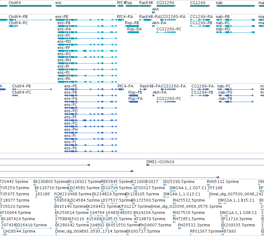Select the CG1299 gene label in top track

pyautogui.click(x=198, y=3)
